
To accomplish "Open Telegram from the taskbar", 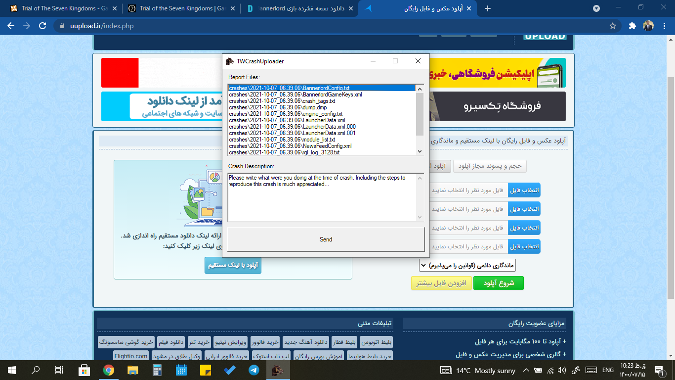I will [253, 370].
